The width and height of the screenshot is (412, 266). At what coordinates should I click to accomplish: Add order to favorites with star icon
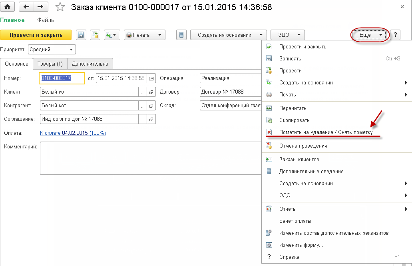pyautogui.click(x=60, y=7)
